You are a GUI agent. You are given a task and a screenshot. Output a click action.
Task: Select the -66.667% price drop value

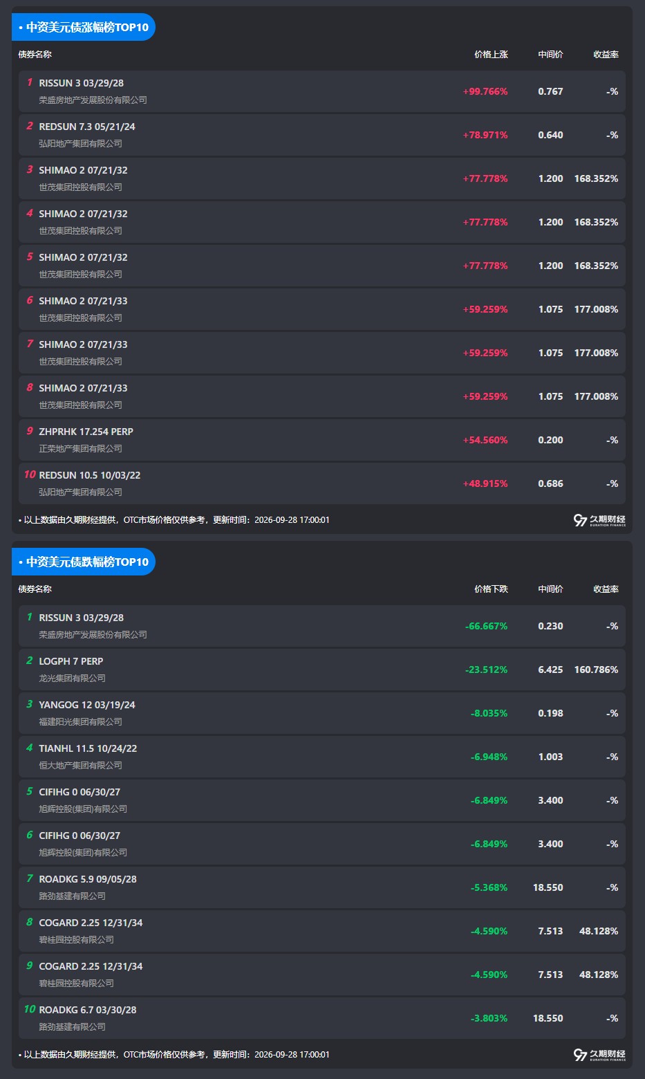click(487, 626)
